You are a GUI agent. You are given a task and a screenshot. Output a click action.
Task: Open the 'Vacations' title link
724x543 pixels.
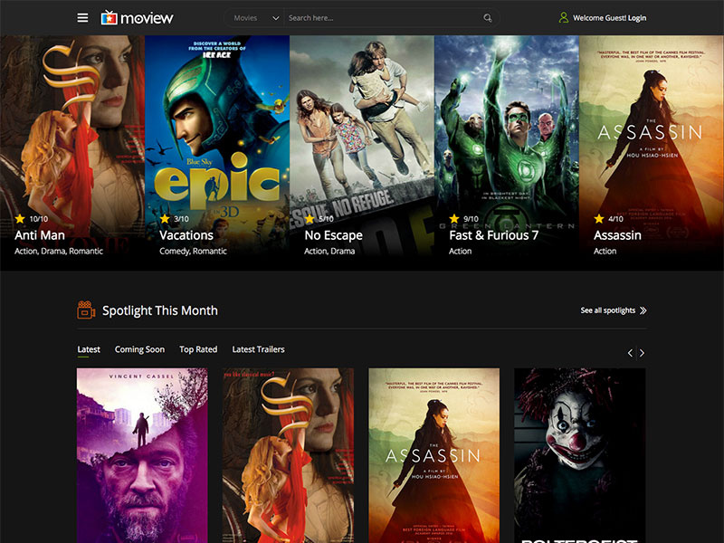point(186,235)
